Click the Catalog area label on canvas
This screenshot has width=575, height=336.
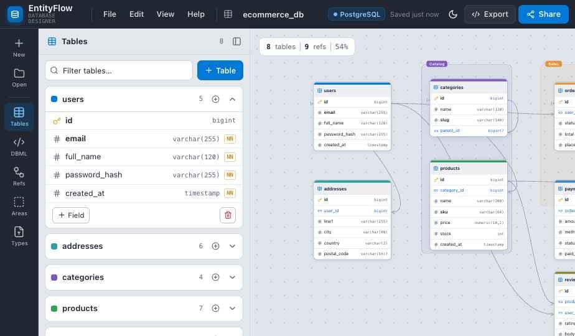(x=437, y=64)
